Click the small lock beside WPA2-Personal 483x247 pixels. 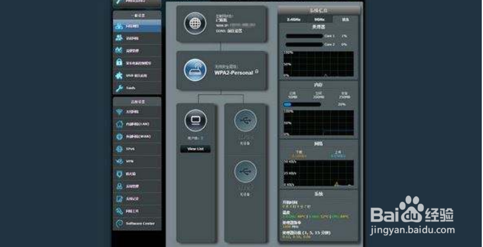[x=257, y=72]
